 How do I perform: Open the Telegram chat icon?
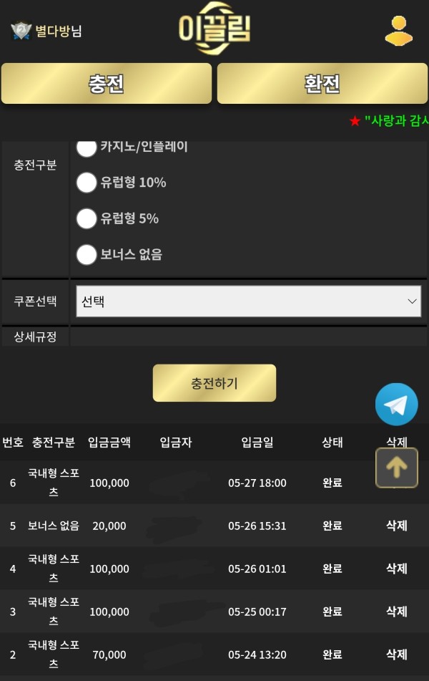click(x=396, y=405)
